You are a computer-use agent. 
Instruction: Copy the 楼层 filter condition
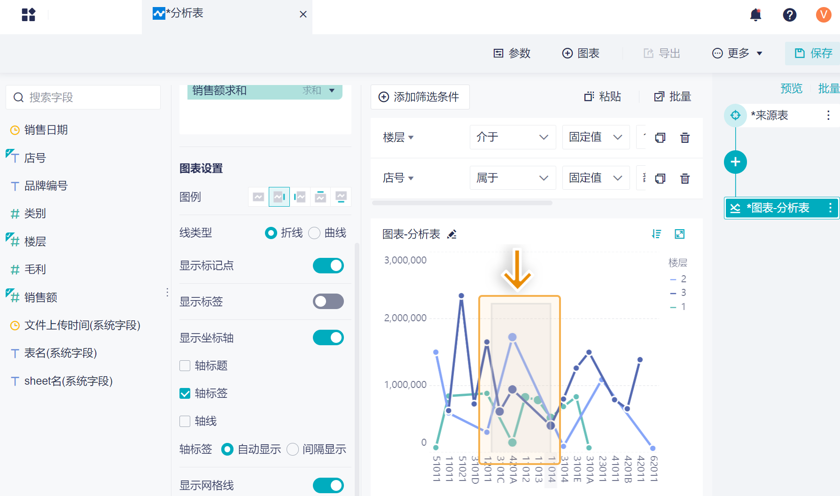coord(660,138)
